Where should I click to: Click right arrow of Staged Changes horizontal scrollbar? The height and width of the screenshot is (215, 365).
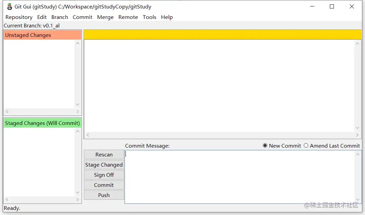coord(77,200)
